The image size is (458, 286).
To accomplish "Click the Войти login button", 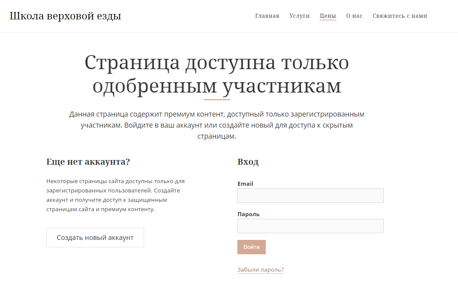I will (x=251, y=247).
